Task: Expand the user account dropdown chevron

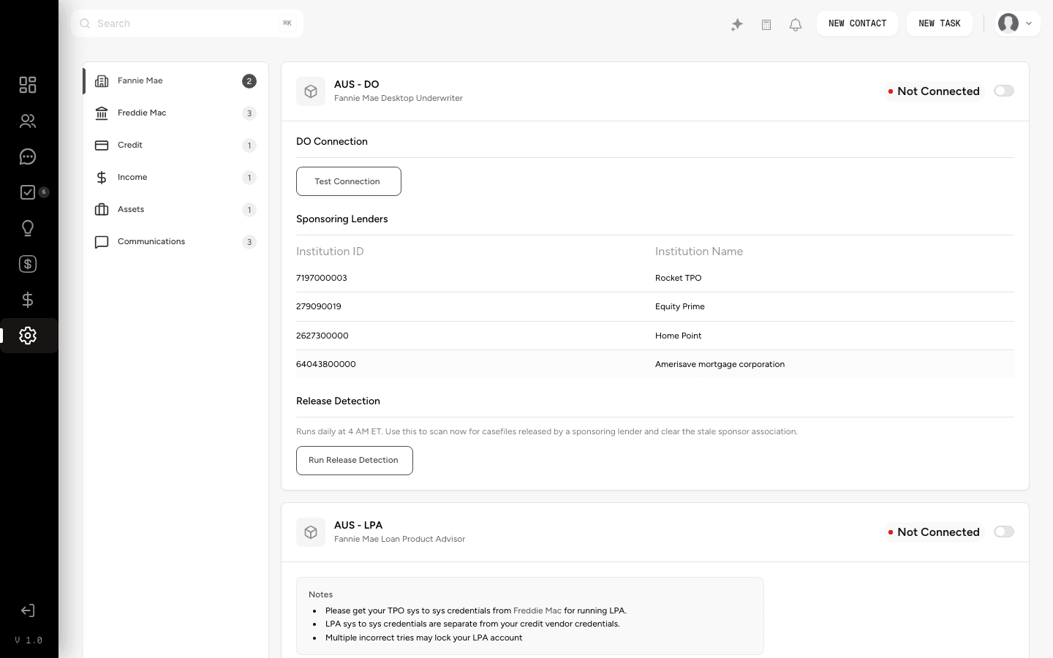Action: (x=1029, y=23)
